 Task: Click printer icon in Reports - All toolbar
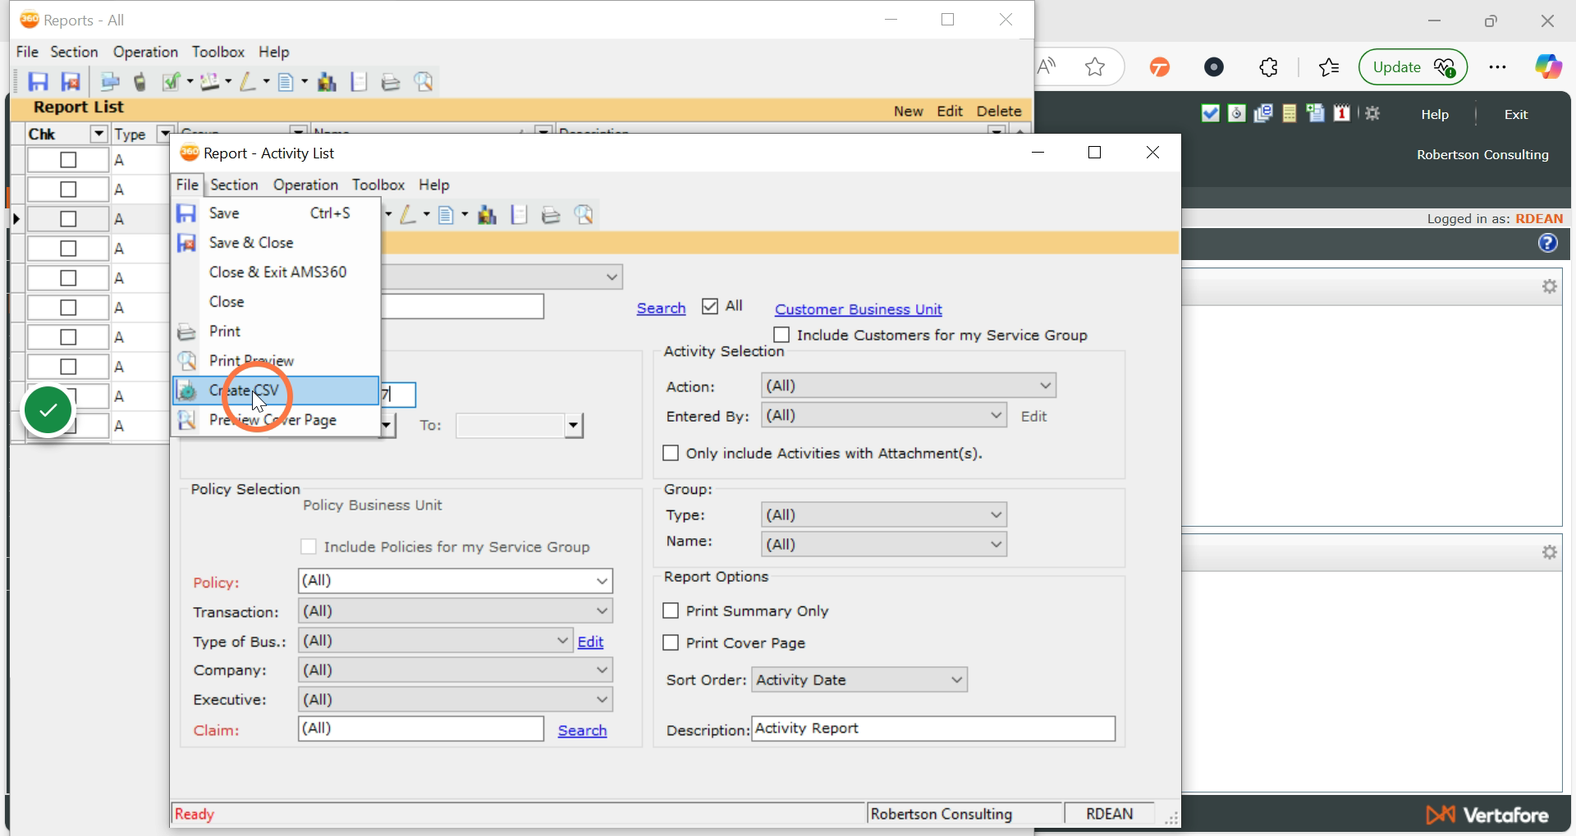391,82
